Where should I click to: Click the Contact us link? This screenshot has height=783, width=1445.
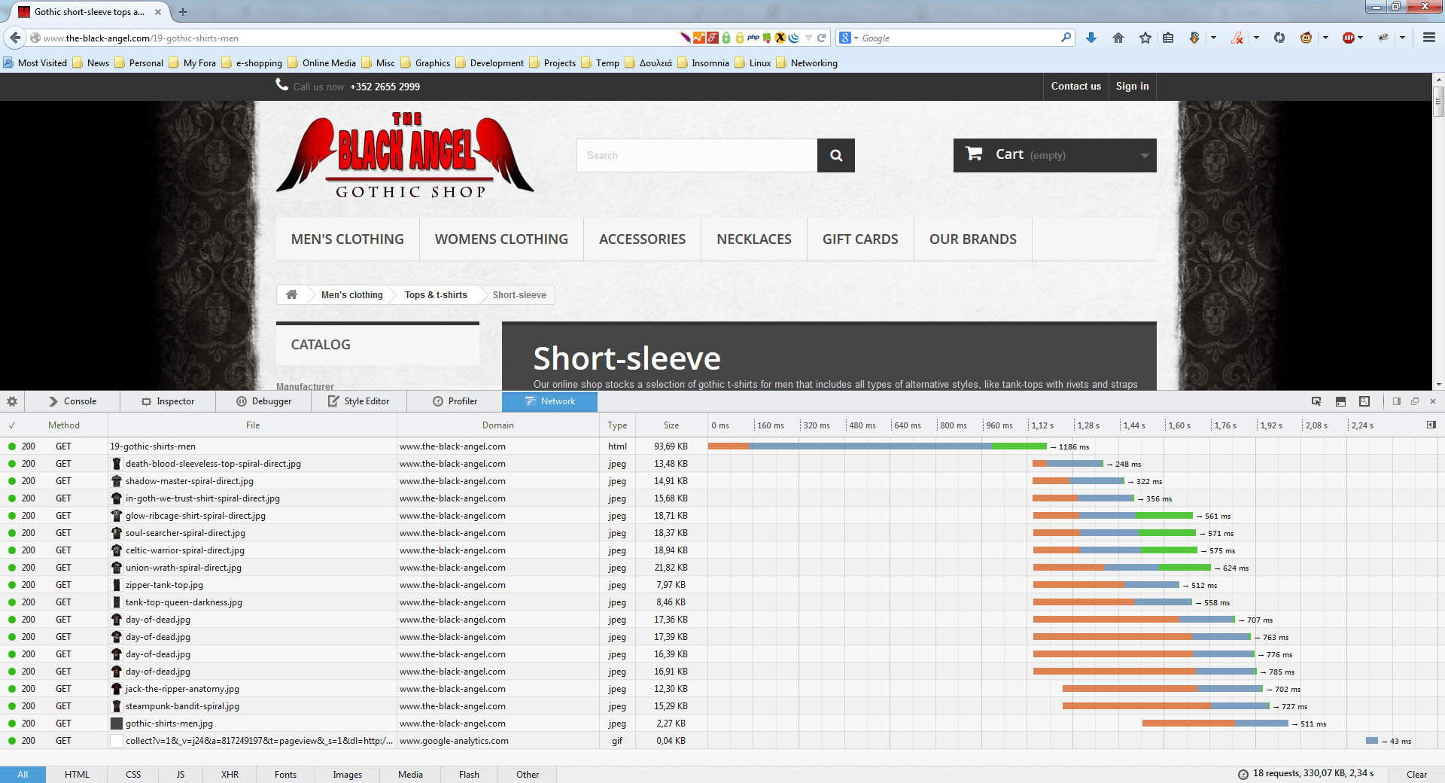1075,87
